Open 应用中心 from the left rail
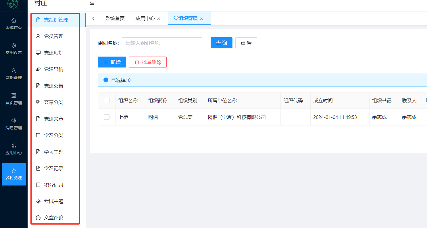427x228 pixels. tap(14, 149)
